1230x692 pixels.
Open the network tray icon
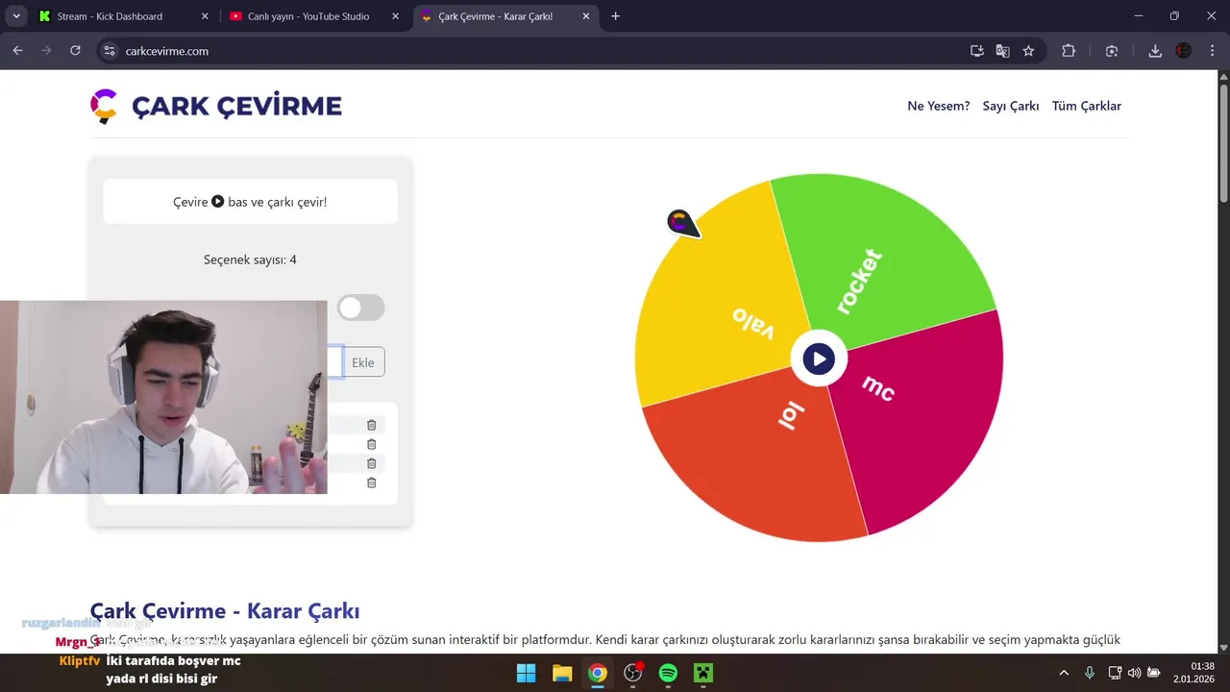tap(1116, 673)
